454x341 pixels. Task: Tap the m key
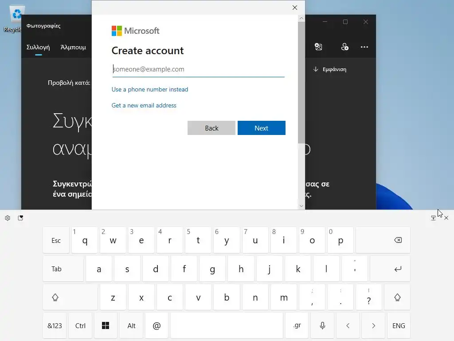pos(284,297)
